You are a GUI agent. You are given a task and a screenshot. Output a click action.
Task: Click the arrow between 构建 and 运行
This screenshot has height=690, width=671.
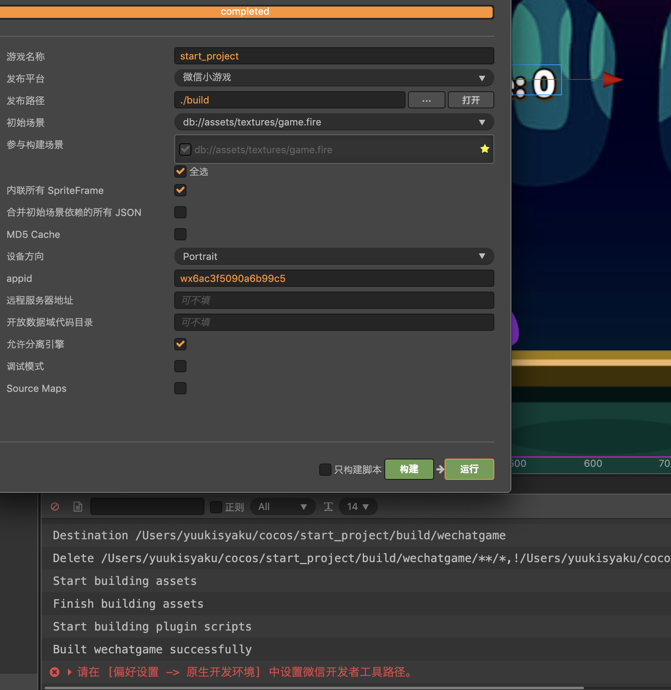[440, 469]
